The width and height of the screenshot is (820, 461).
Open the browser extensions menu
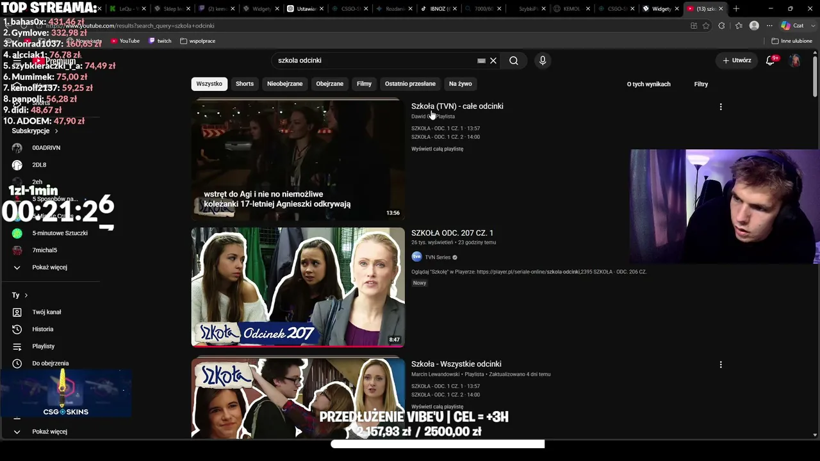coord(722,26)
